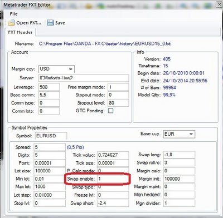Select the Base comm field
Screen dimensions: 223x218
pos(49,95)
